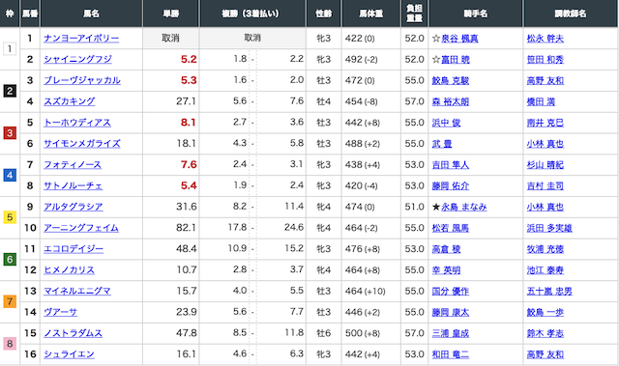
Task: Open jockey 武 豊 profile
Action: tap(442, 144)
